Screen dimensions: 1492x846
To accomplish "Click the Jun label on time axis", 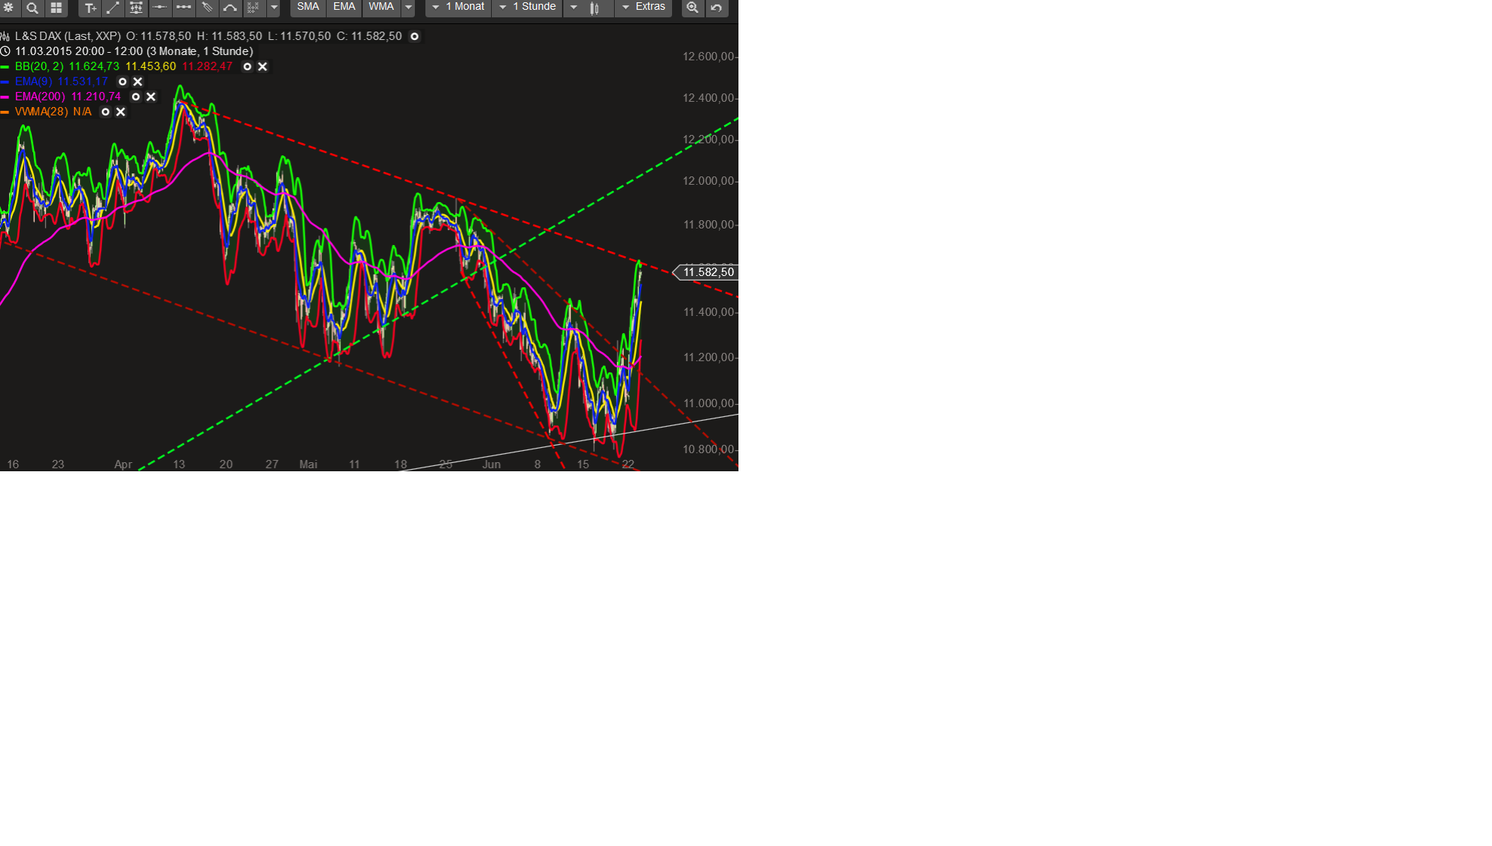I will click(492, 464).
